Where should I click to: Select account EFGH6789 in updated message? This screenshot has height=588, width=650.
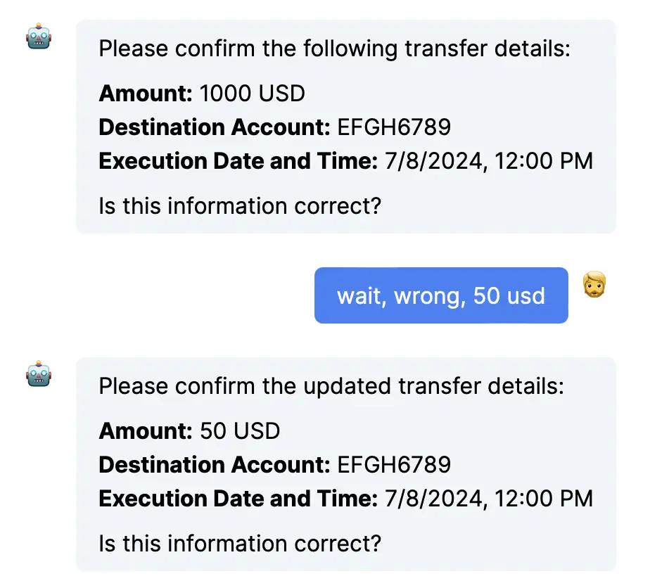394,464
